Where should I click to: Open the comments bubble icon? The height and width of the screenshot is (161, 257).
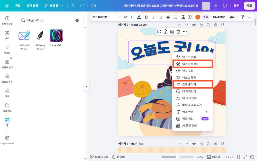(x=225, y=6)
